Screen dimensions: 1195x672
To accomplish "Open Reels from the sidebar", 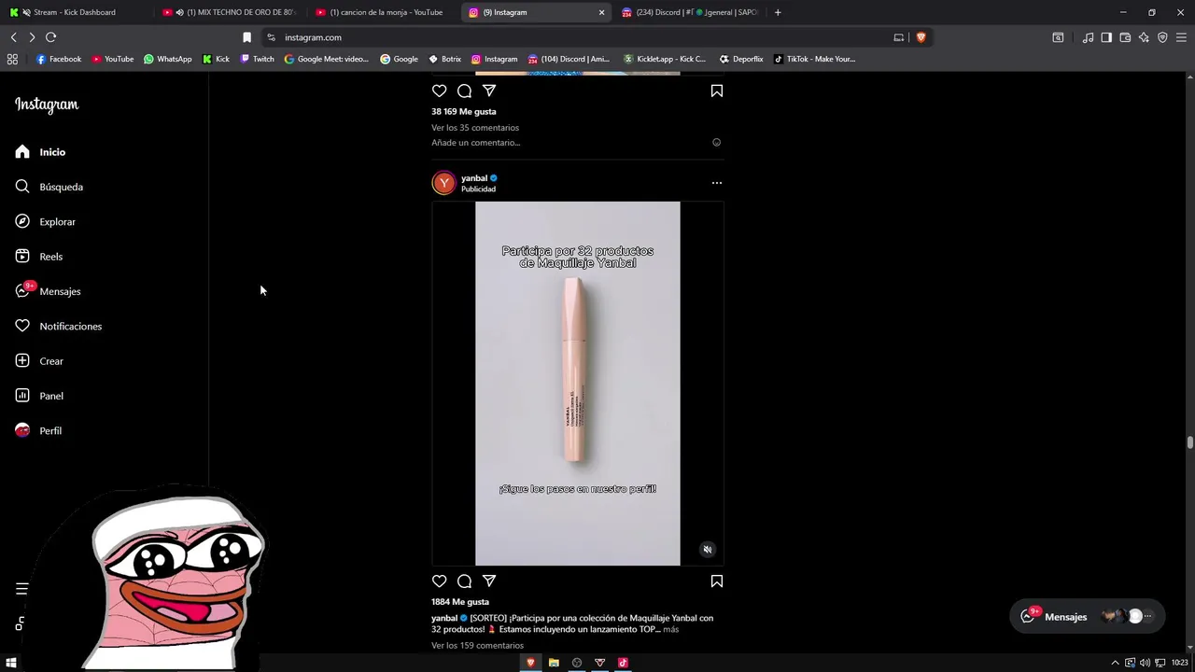I will 38,257.
